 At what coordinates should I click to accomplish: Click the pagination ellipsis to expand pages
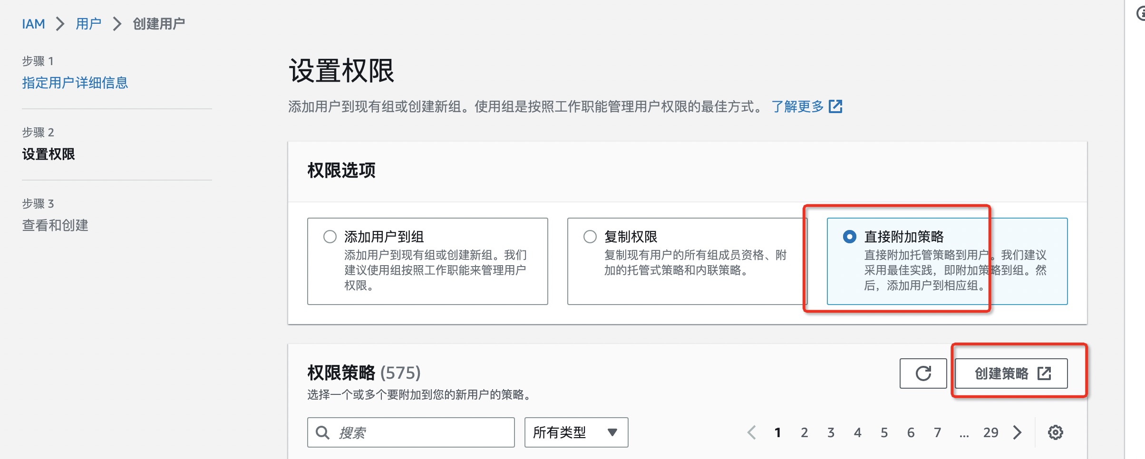click(964, 433)
